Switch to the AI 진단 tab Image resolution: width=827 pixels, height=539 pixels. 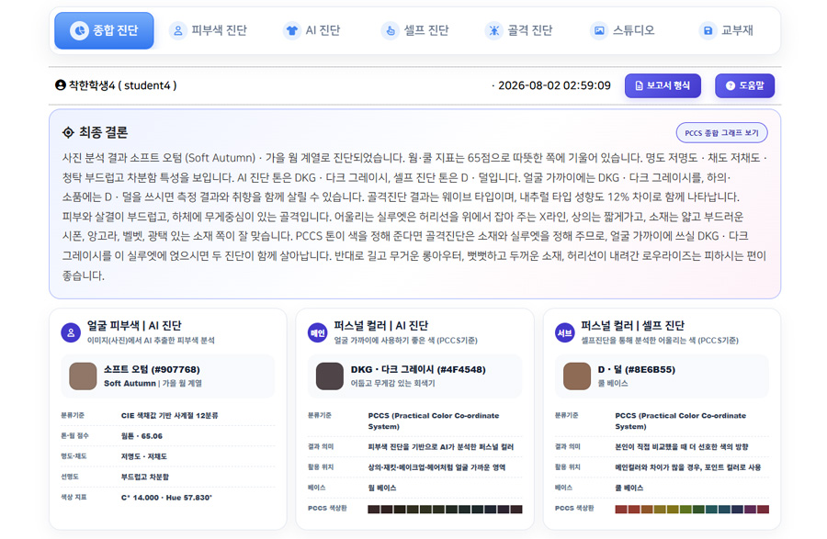pos(312,30)
